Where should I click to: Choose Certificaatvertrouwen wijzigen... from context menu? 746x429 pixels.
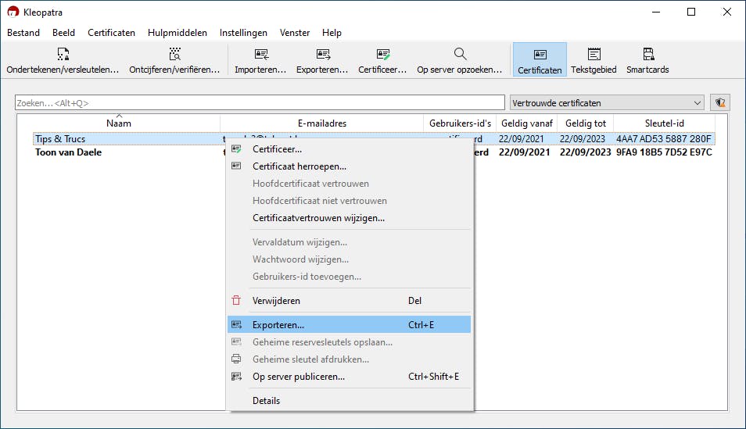(x=350, y=218)
